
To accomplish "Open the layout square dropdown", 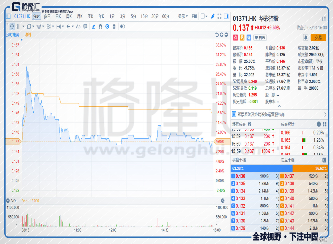I will point(204,16).
